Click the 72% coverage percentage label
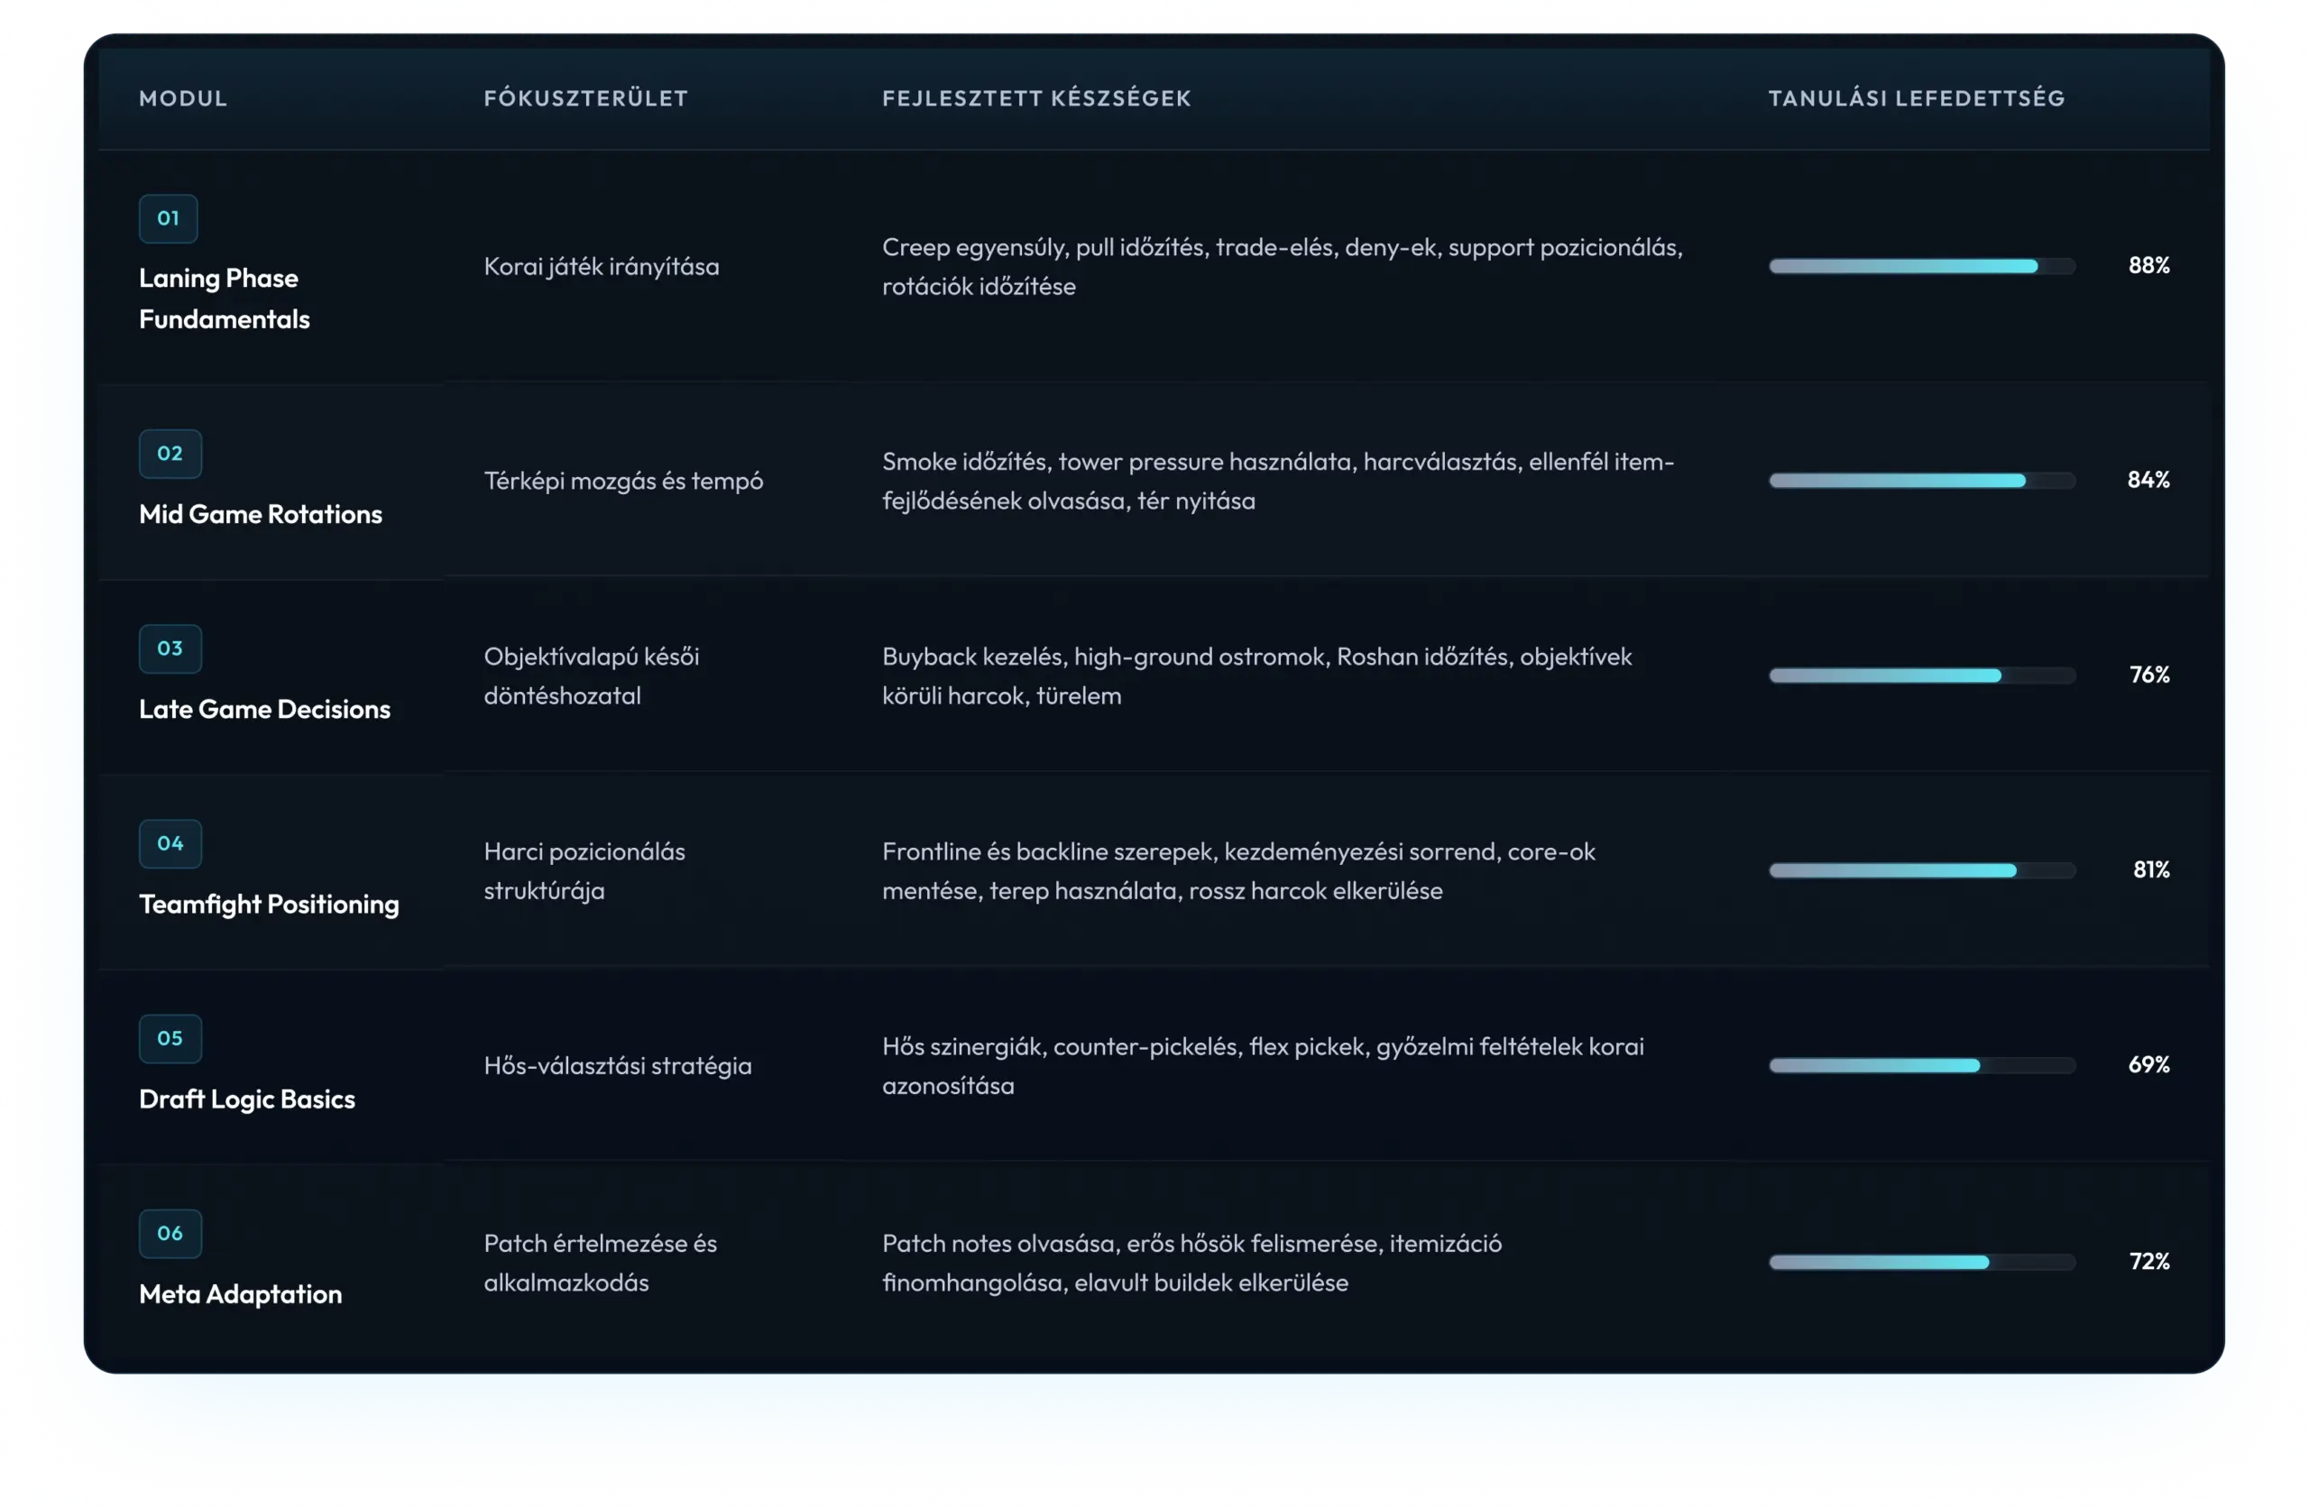 point(2149,1262)
